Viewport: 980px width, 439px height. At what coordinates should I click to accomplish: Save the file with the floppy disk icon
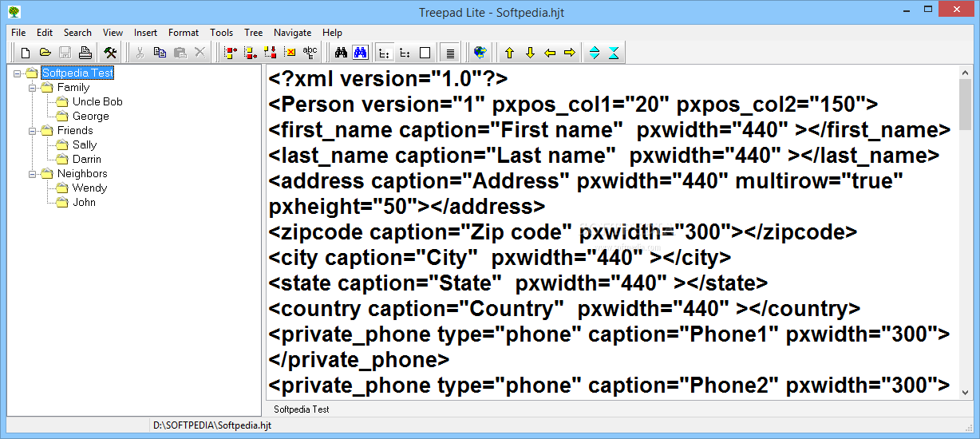[65, 53]
